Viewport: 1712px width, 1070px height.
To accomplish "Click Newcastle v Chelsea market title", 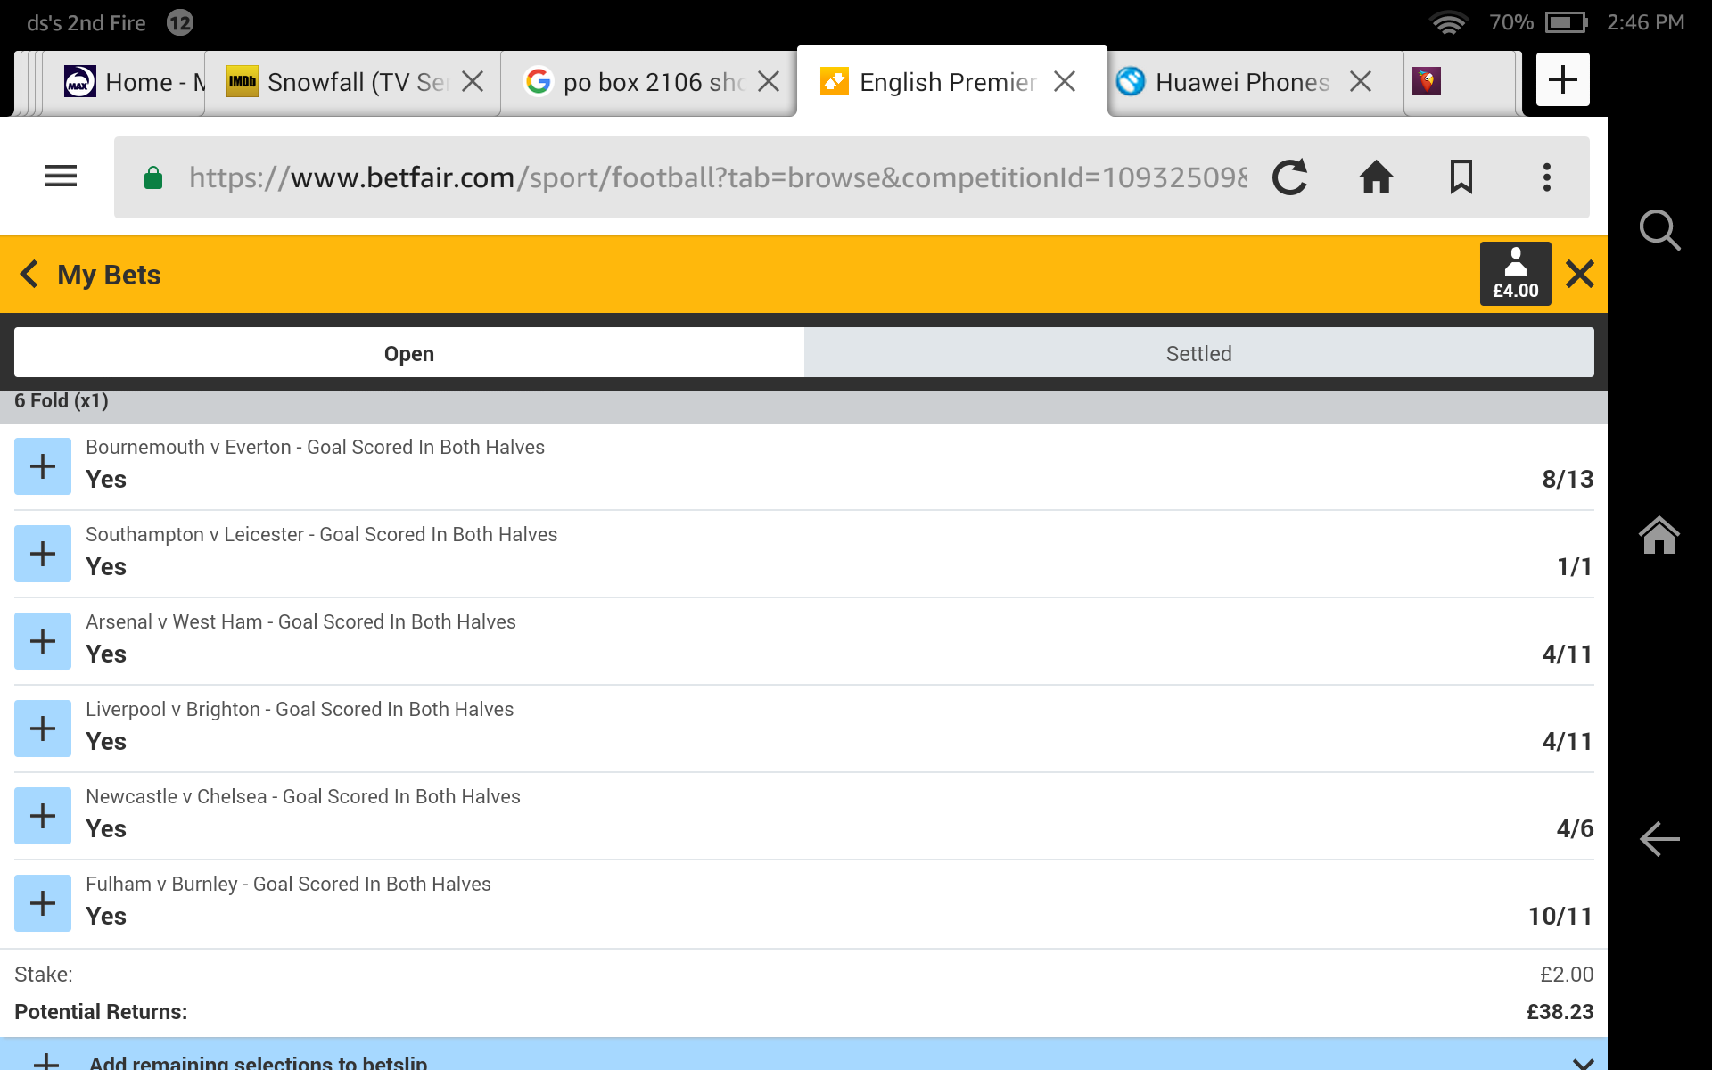I will pos(303,796).
